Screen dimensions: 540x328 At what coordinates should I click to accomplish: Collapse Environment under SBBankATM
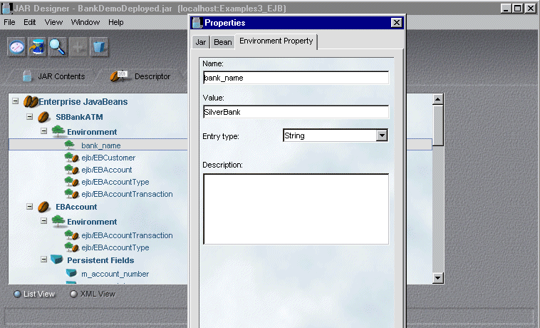[43, 131]
